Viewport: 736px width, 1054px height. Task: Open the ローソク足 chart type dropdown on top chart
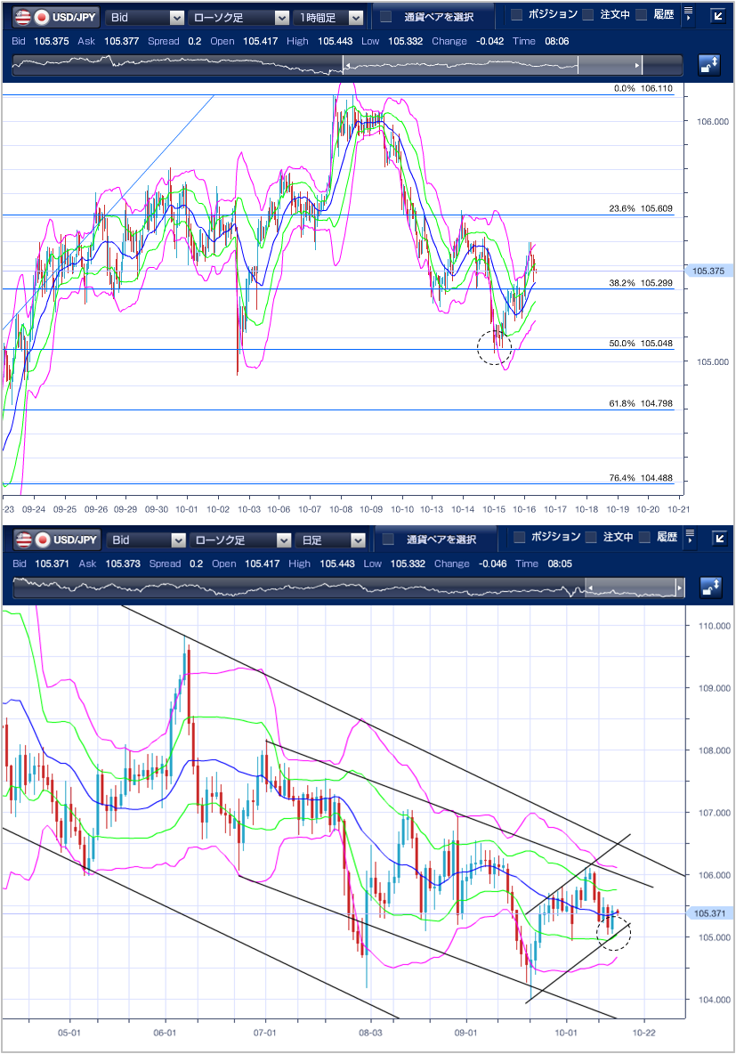click(239, 17)
